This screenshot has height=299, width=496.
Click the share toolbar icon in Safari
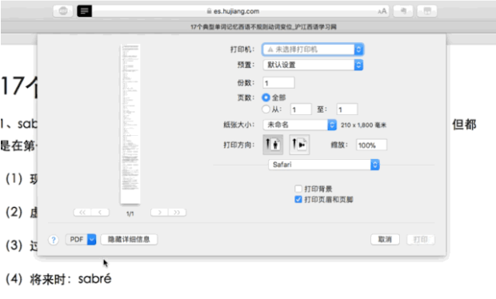(403, 11)
